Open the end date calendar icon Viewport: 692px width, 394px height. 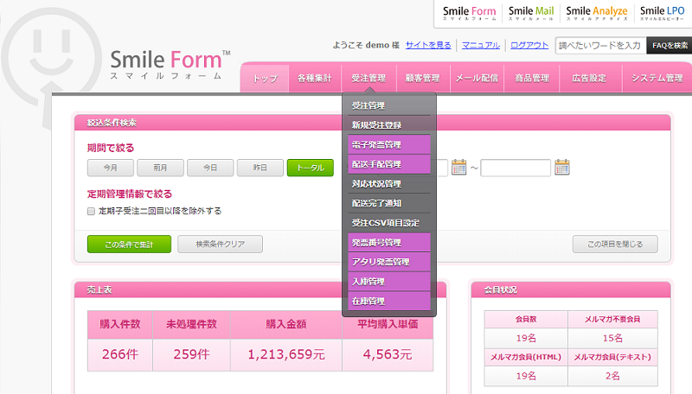(x=561, y=167)
